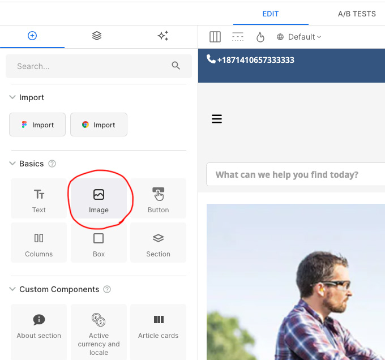Click the search magnifier icon
Screen dimensions: 385x360
176,66
